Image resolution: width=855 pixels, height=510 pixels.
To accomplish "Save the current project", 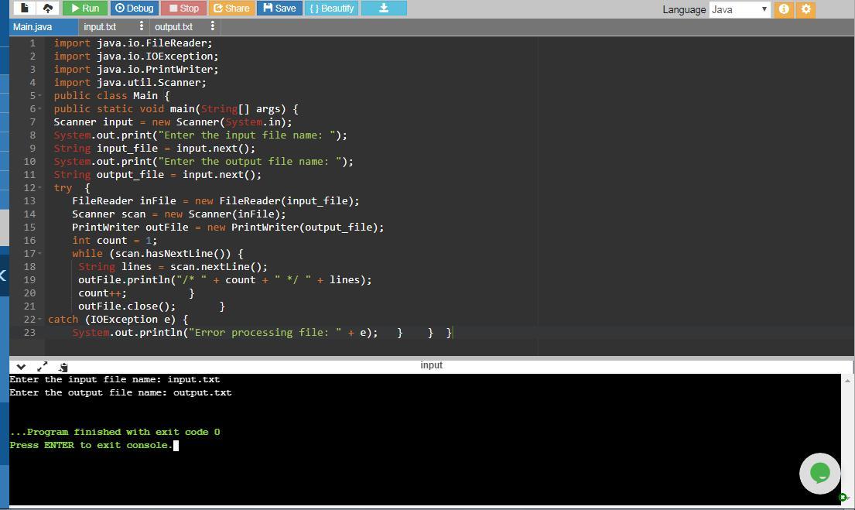I will (279, 8).
